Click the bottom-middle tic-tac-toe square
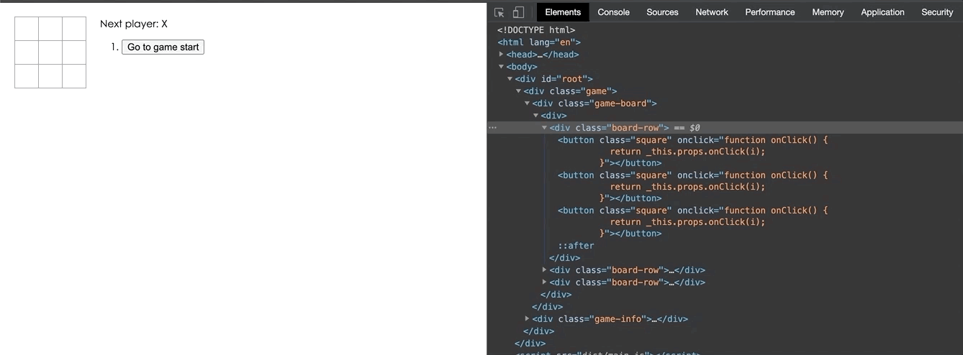 pyautogui.click(x=50, y=76)
